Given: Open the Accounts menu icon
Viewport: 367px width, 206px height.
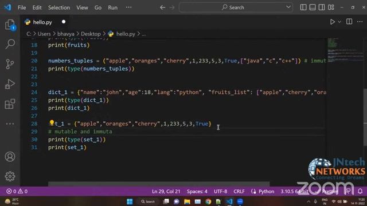Looking at the screenshot, I should [10, 156].
